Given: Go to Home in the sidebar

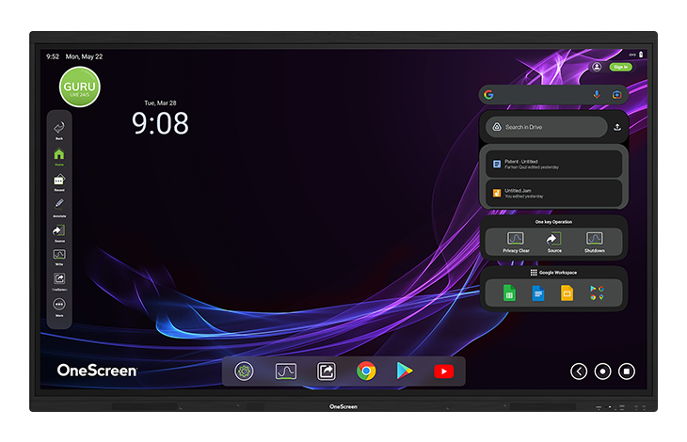Looking at the screenshot, I should tap(59, 154).
